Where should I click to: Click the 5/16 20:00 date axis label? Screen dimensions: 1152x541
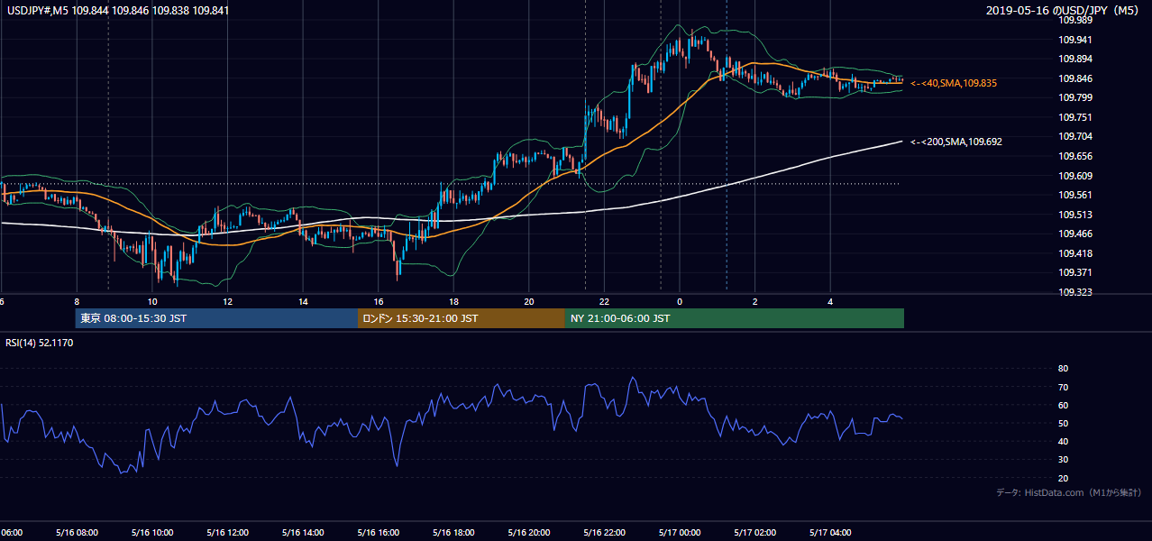528,533
